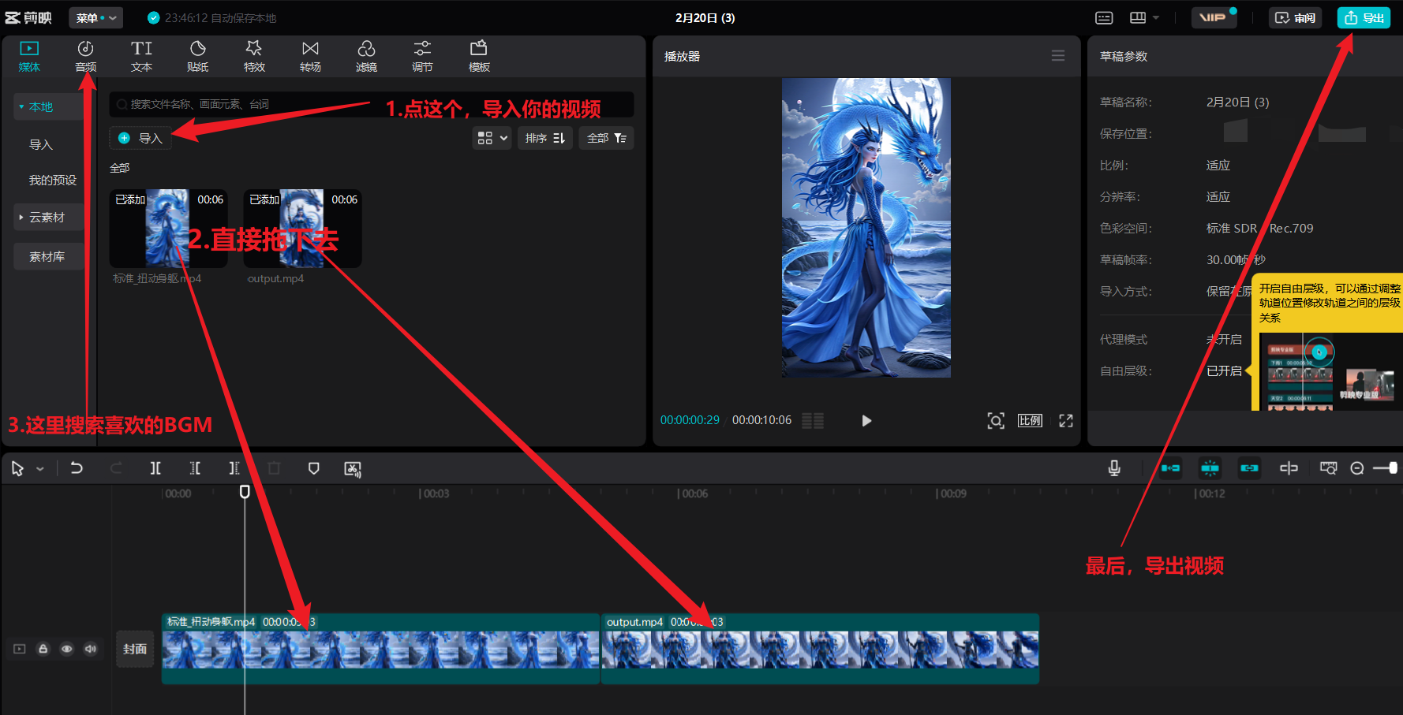Open the 菜单 dropdown menu
This screenshot has height=715, width=1403.
coord(95,17)
